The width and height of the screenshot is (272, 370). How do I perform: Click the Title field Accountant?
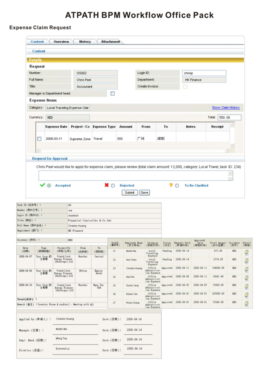(x=95, y=86)
